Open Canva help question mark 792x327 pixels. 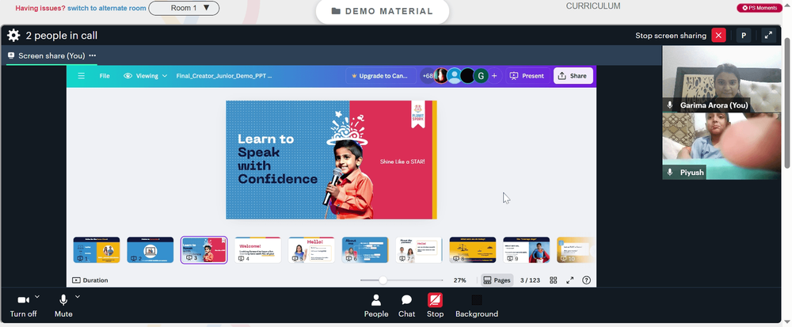586,280
